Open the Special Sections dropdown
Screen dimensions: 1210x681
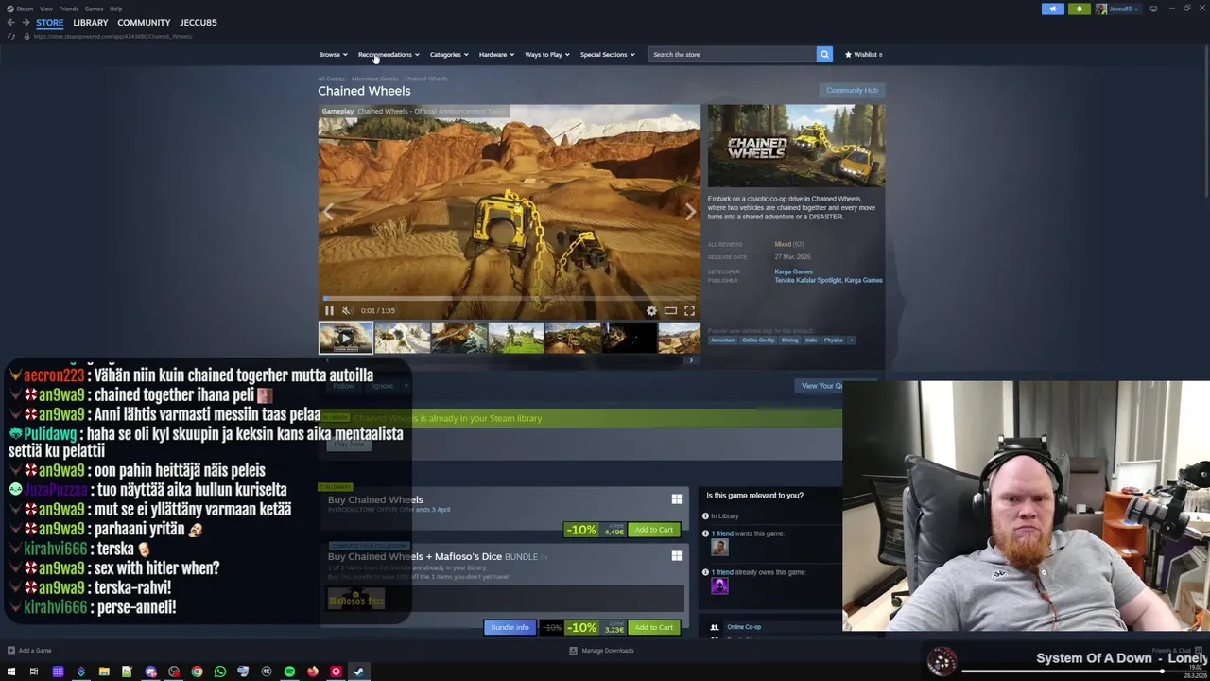click(607, 54)
